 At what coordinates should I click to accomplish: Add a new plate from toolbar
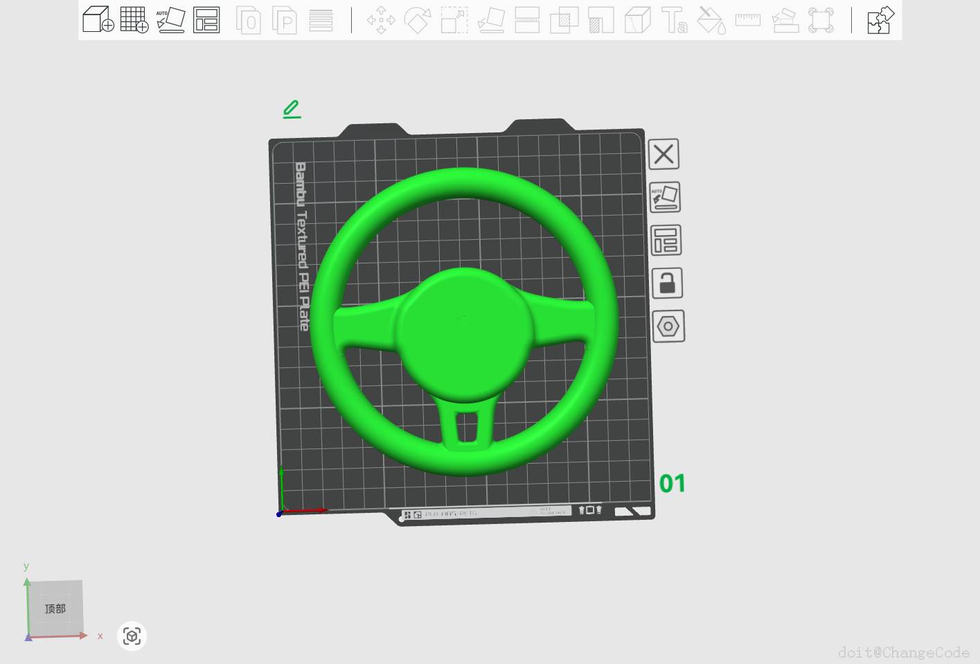[134, 19]
